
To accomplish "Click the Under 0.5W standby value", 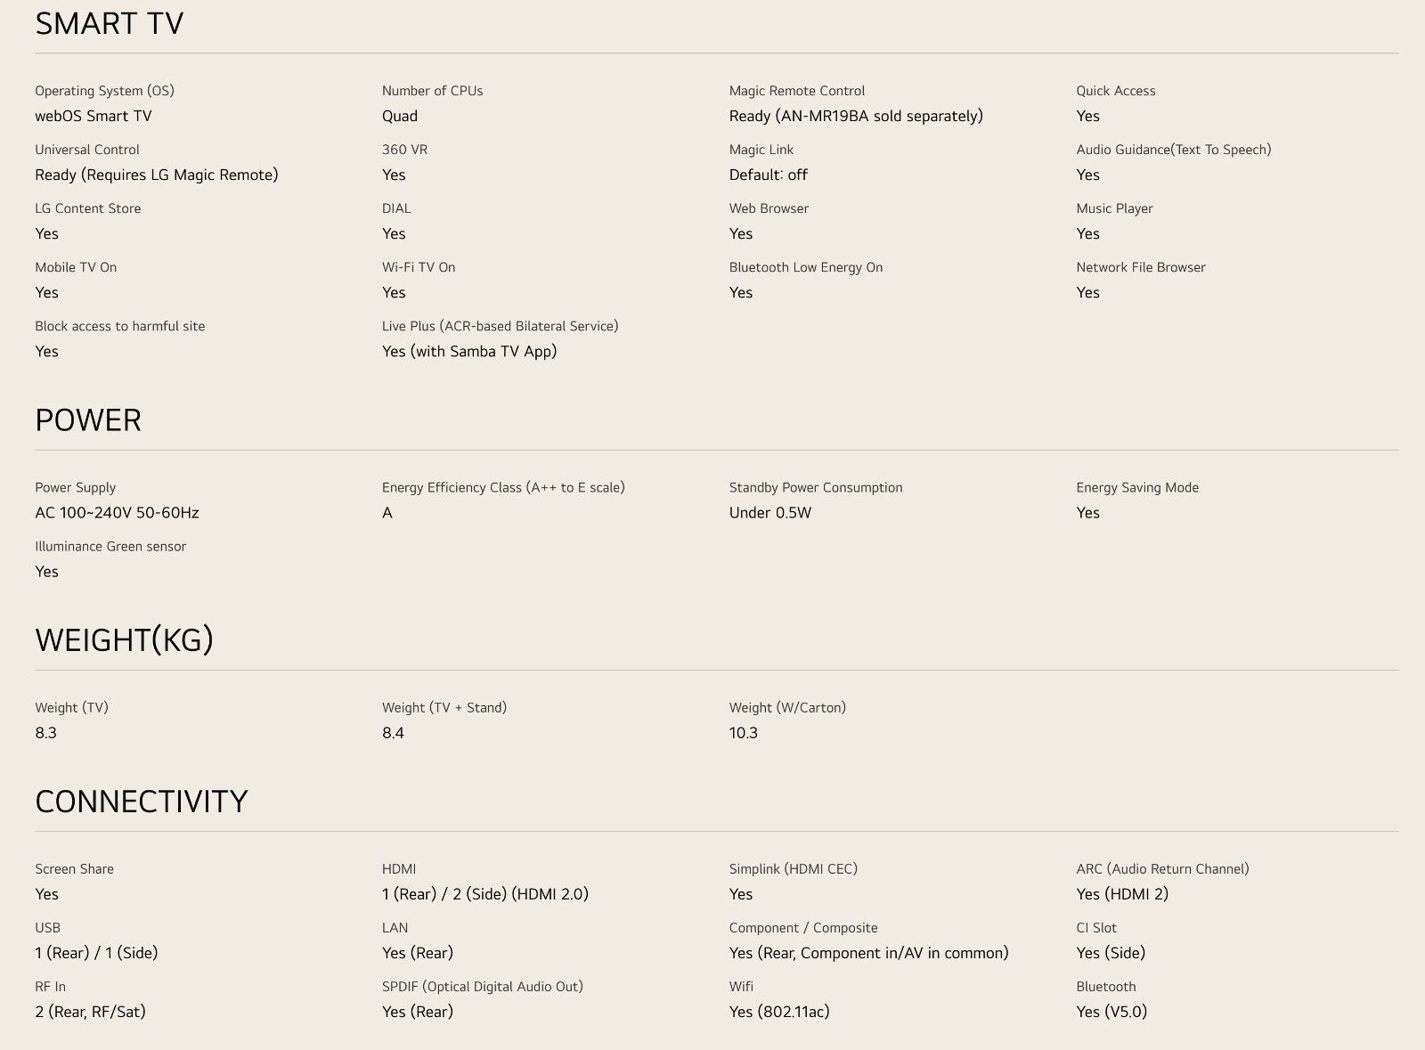I will pyautogui.click(x=769, y=512).
